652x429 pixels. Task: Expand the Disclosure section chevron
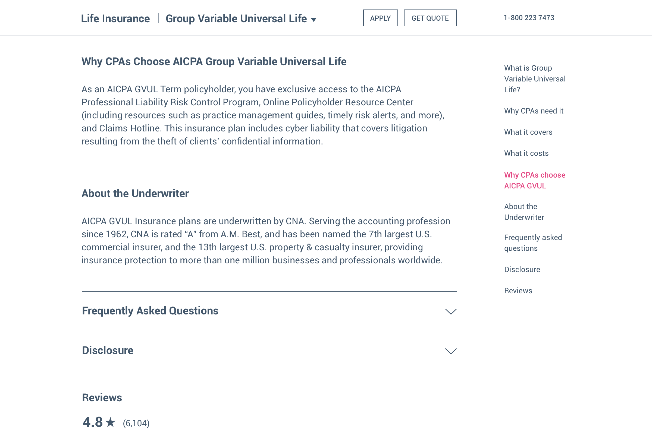click(x=451, y=351)
